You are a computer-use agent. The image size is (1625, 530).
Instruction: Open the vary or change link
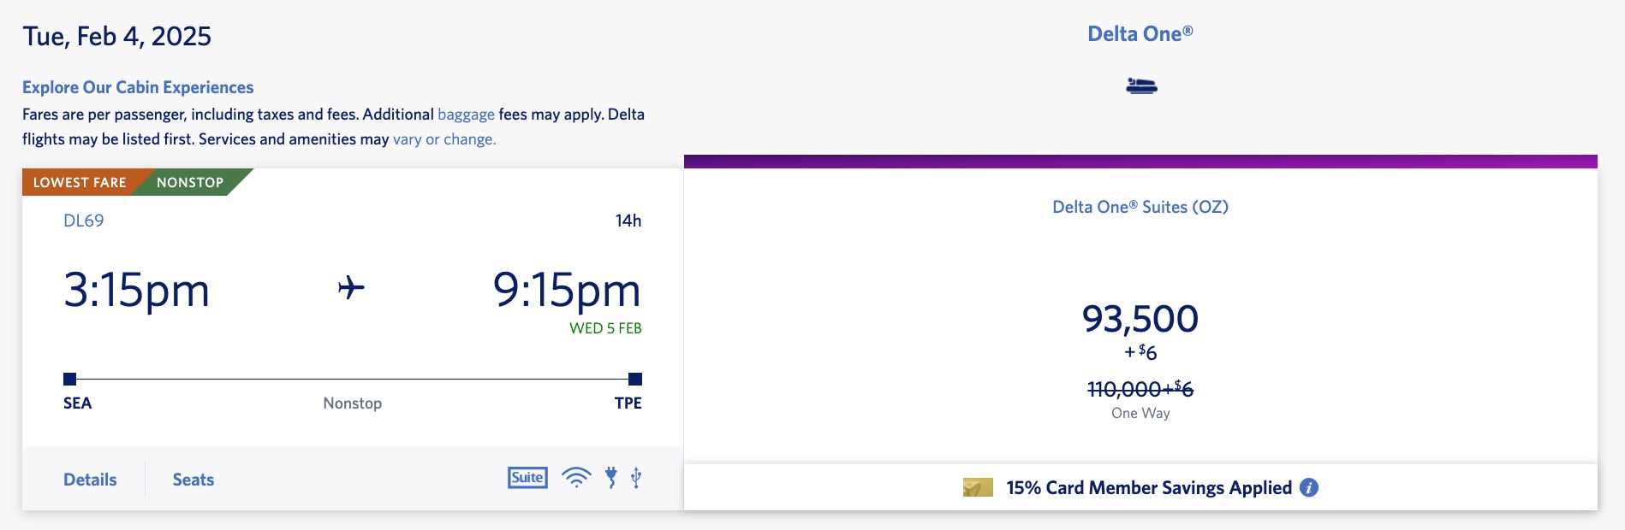point(443,139)
